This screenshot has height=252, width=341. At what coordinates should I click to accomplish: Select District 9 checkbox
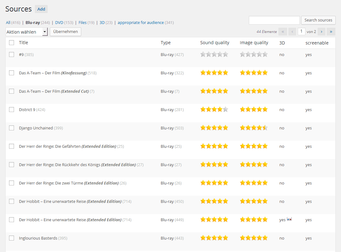coord(12,110)
